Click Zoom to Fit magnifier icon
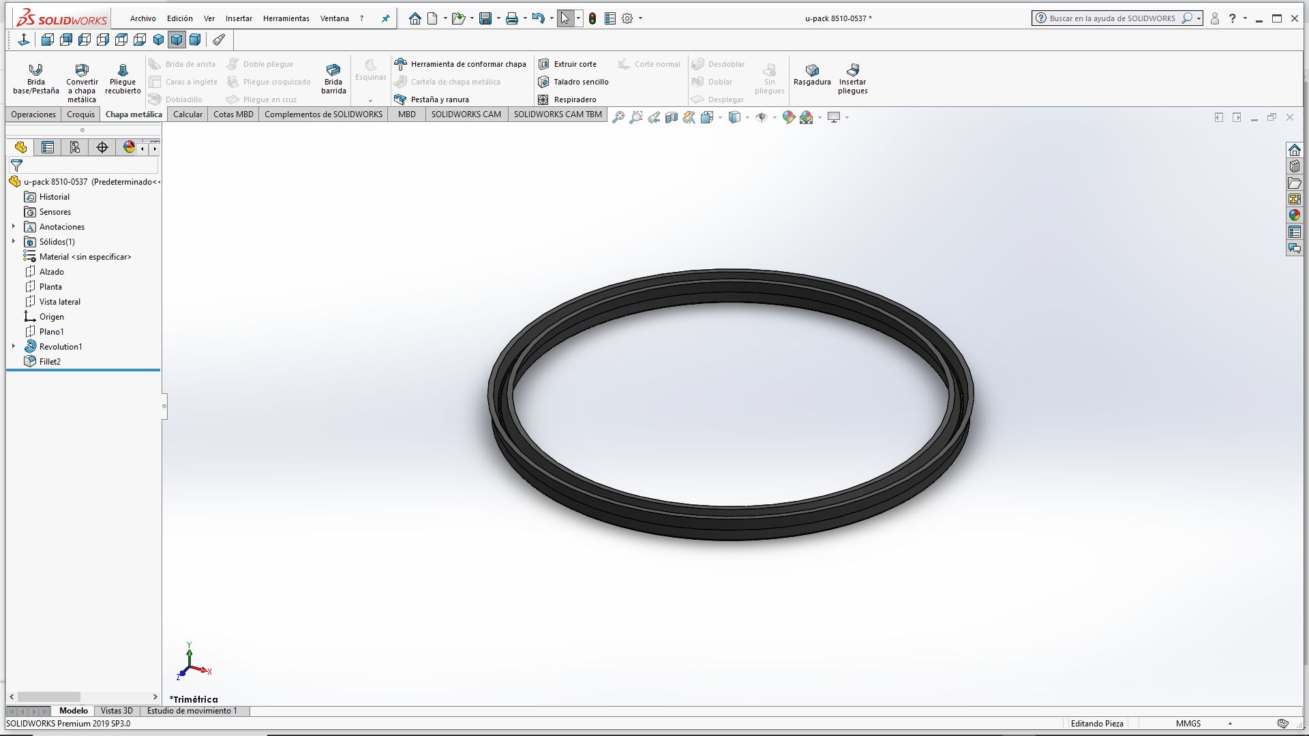Screen dimensions: 1309x736 pos(618,117)
